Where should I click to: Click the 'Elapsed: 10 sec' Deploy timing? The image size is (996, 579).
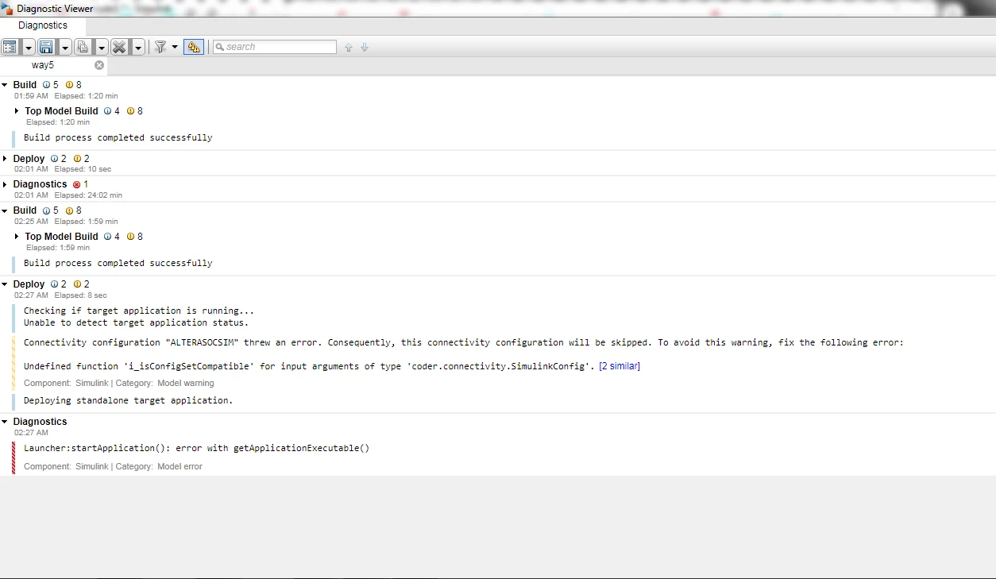pos(83,169)
